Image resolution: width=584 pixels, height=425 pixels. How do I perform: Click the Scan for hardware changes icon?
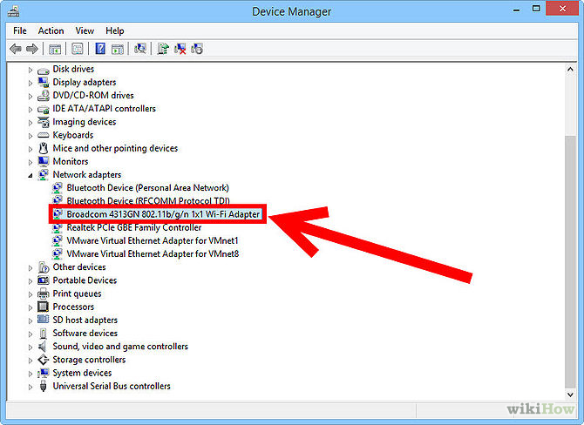tap(140, 49)
